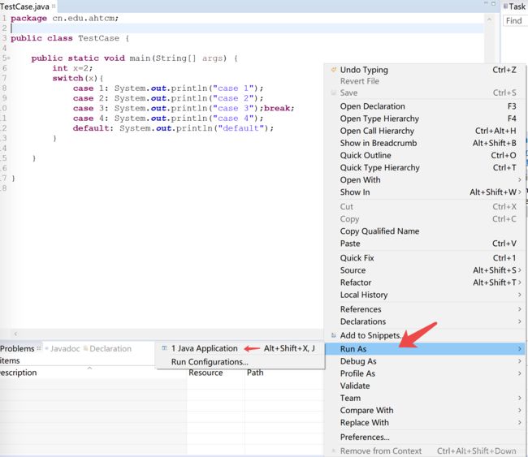The width and height of the screenshot is (528, 457).
Task: Click the "case 1" string literal in code
Action: click(x=233, y=88)
